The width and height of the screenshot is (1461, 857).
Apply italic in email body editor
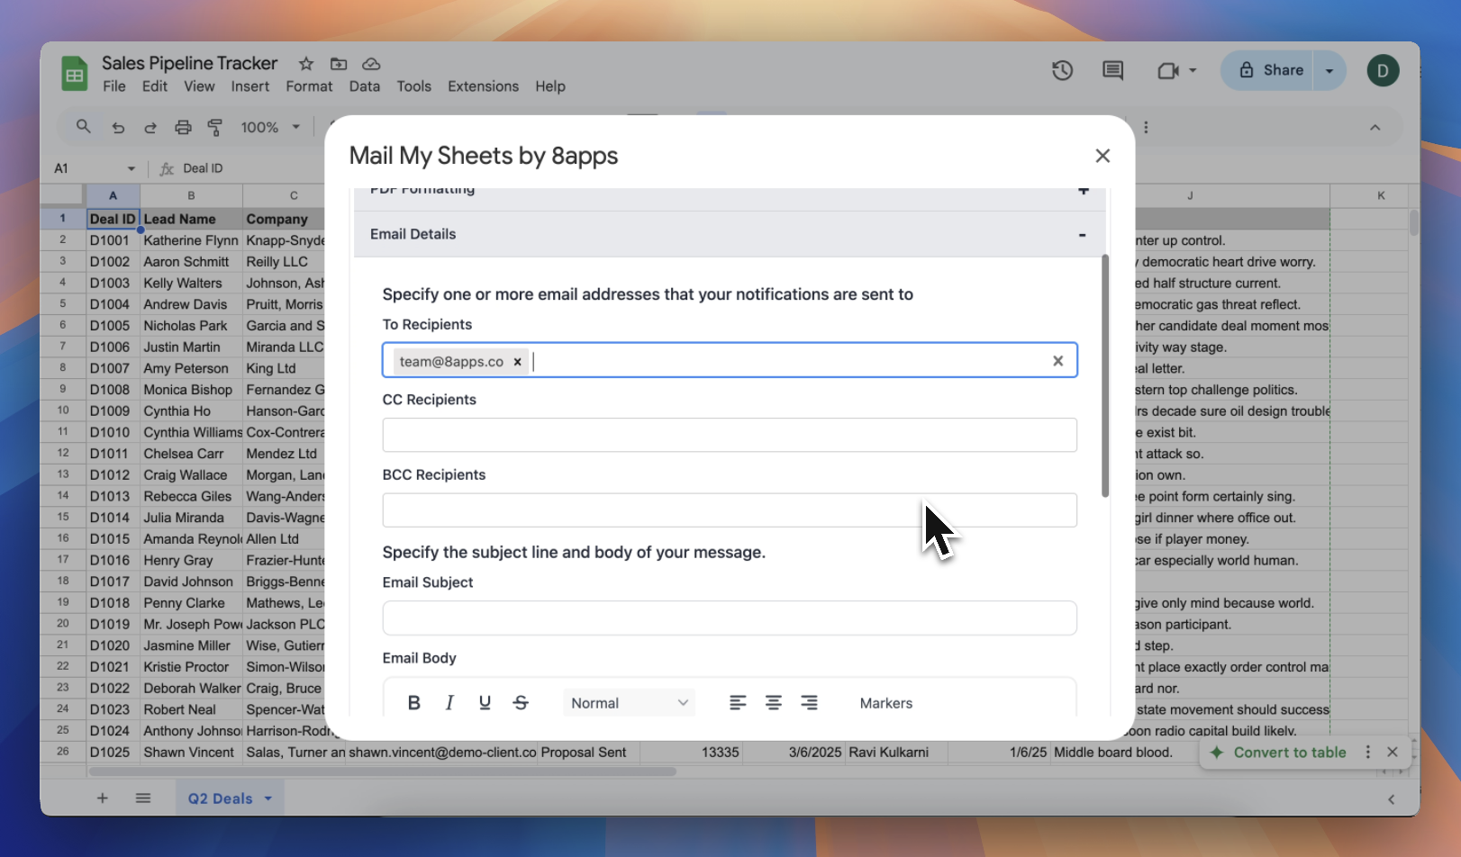tap(449, 703)
